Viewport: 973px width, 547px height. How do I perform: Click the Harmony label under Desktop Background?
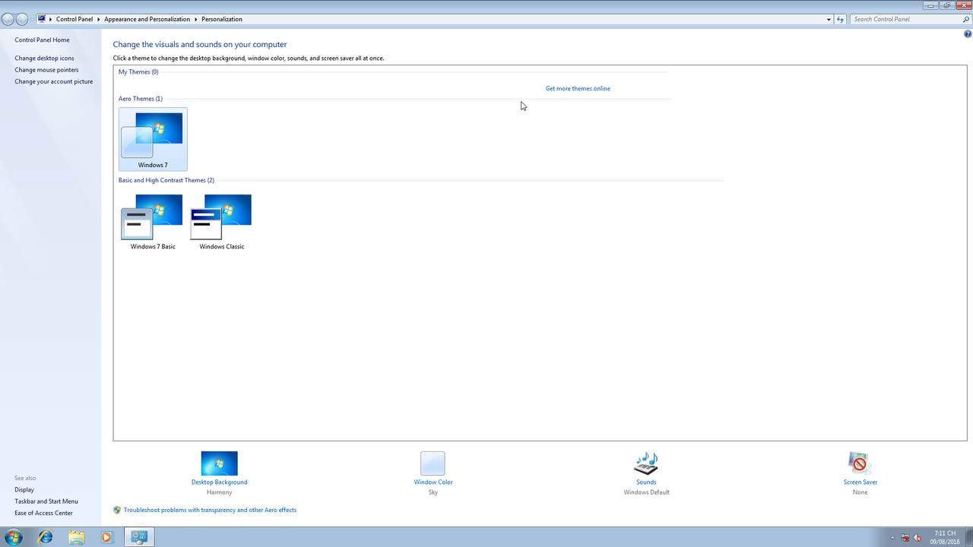219,492
